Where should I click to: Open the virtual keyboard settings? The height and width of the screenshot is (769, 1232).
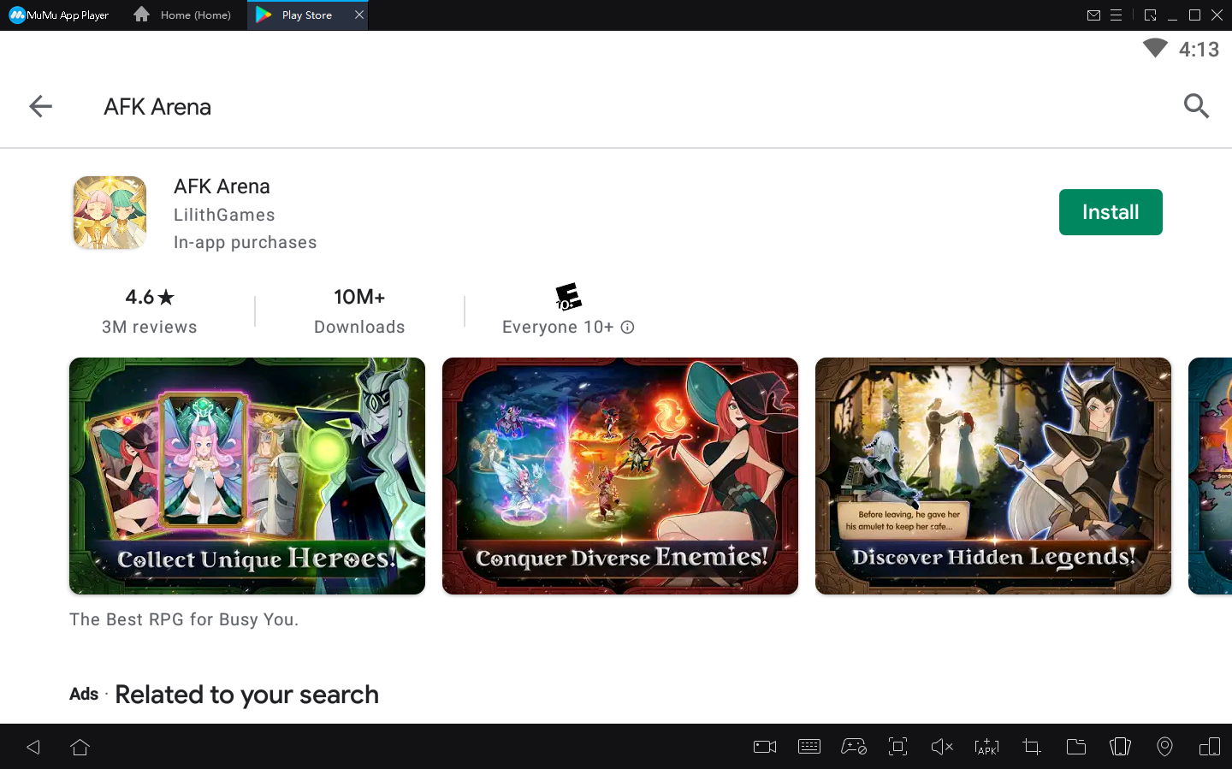(x=808, y=747)
